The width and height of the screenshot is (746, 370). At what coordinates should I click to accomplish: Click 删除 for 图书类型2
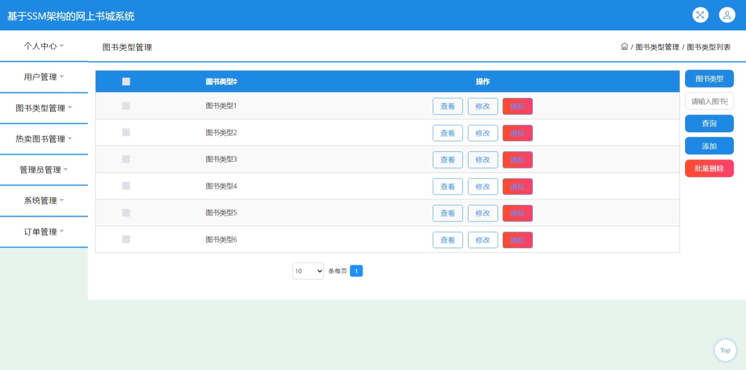(518, 133)
